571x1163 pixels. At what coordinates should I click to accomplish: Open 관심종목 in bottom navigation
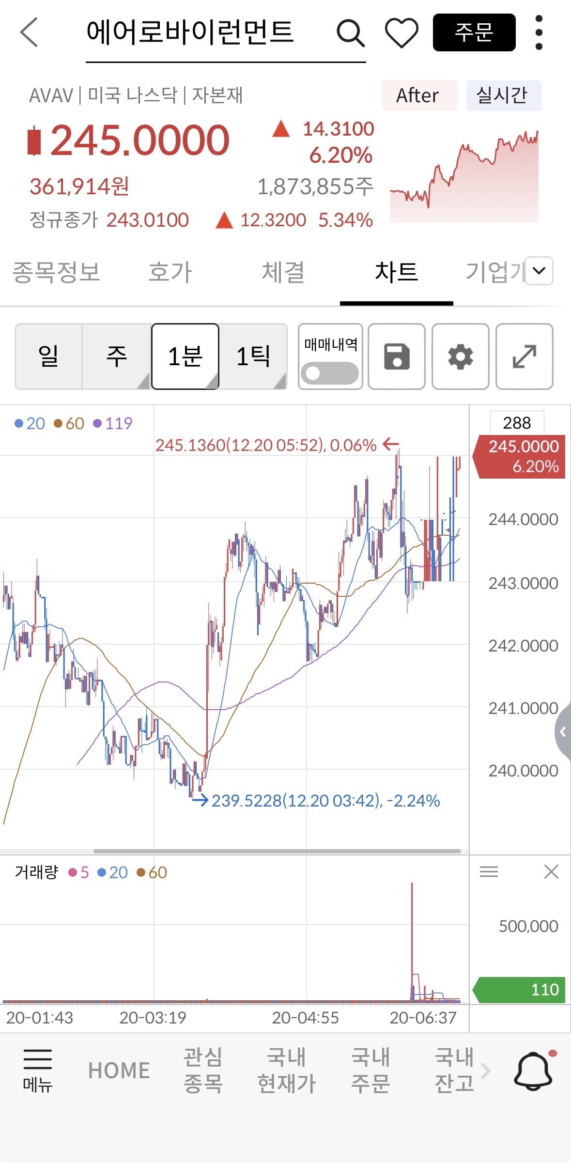coord(203,1070)
